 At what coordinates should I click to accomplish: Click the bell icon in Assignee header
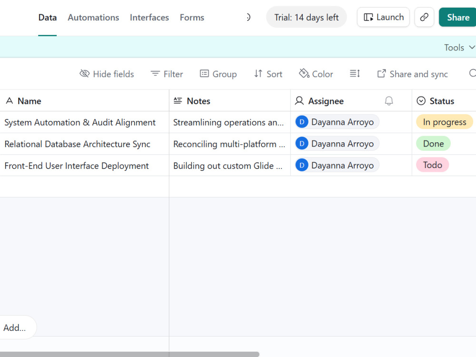coord(389,101)
